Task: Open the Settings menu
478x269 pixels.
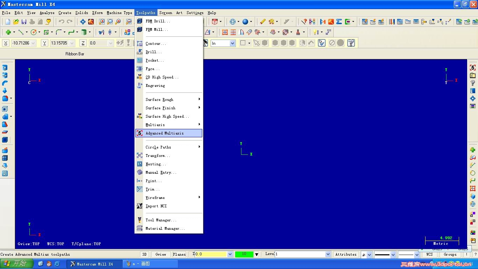Action: 195,13
